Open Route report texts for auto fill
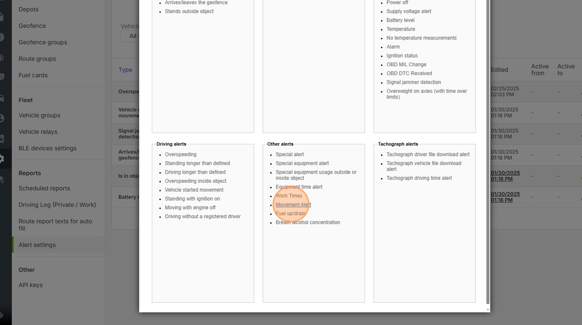Viewport: 582px width, 325px height. 55,224
